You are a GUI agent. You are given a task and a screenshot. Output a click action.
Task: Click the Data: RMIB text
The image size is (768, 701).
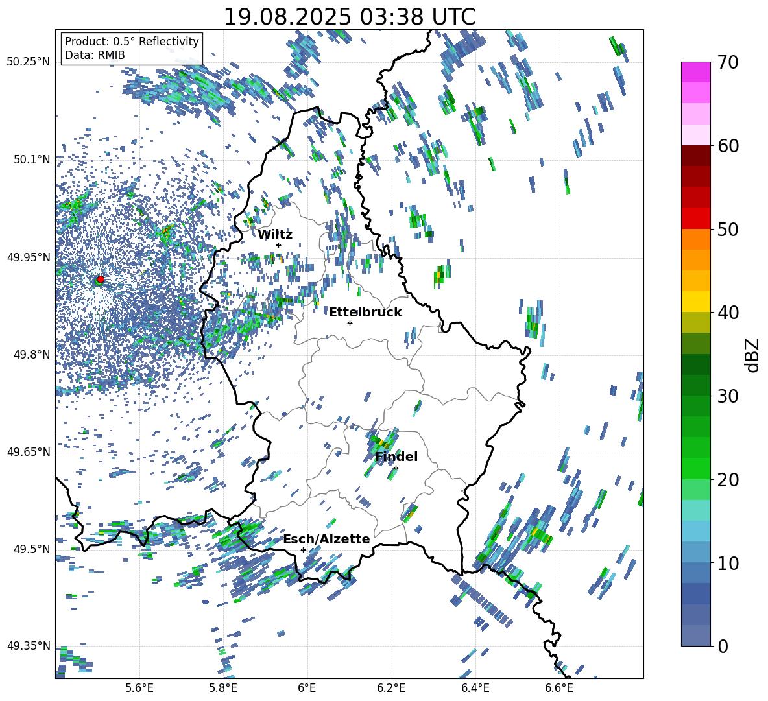pos(95,55)
